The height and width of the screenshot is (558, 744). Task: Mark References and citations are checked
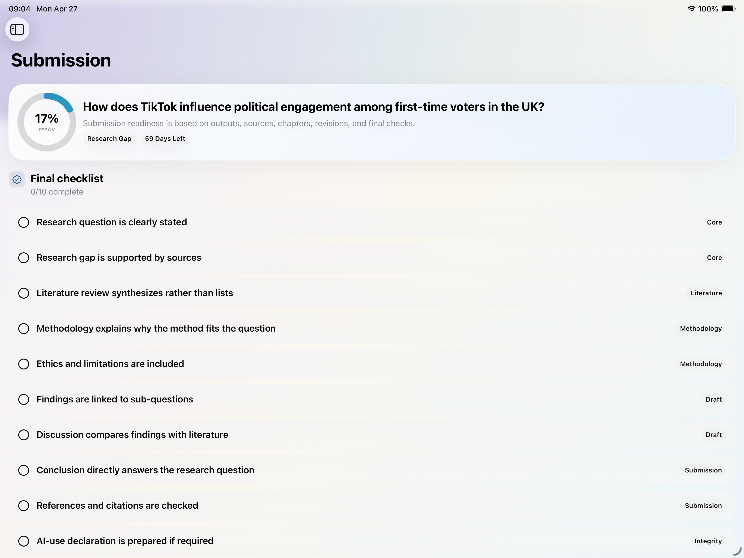pyautogui.click(x=23, y=506)
